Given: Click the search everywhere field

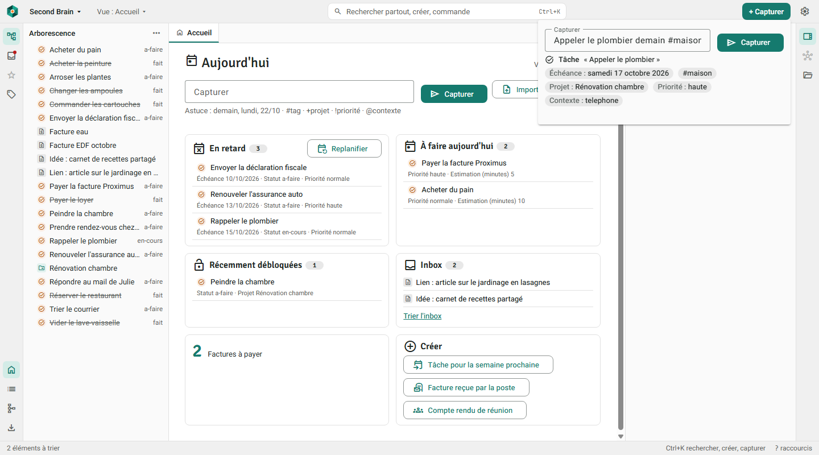Looking at the screenshot, I should coord(447,11).
